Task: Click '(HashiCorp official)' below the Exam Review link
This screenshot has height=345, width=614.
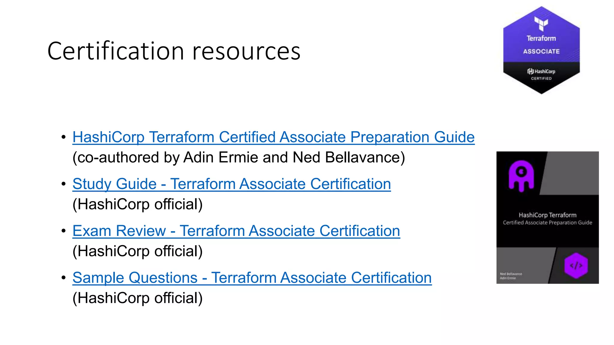Action: click(x=138, y=251)
